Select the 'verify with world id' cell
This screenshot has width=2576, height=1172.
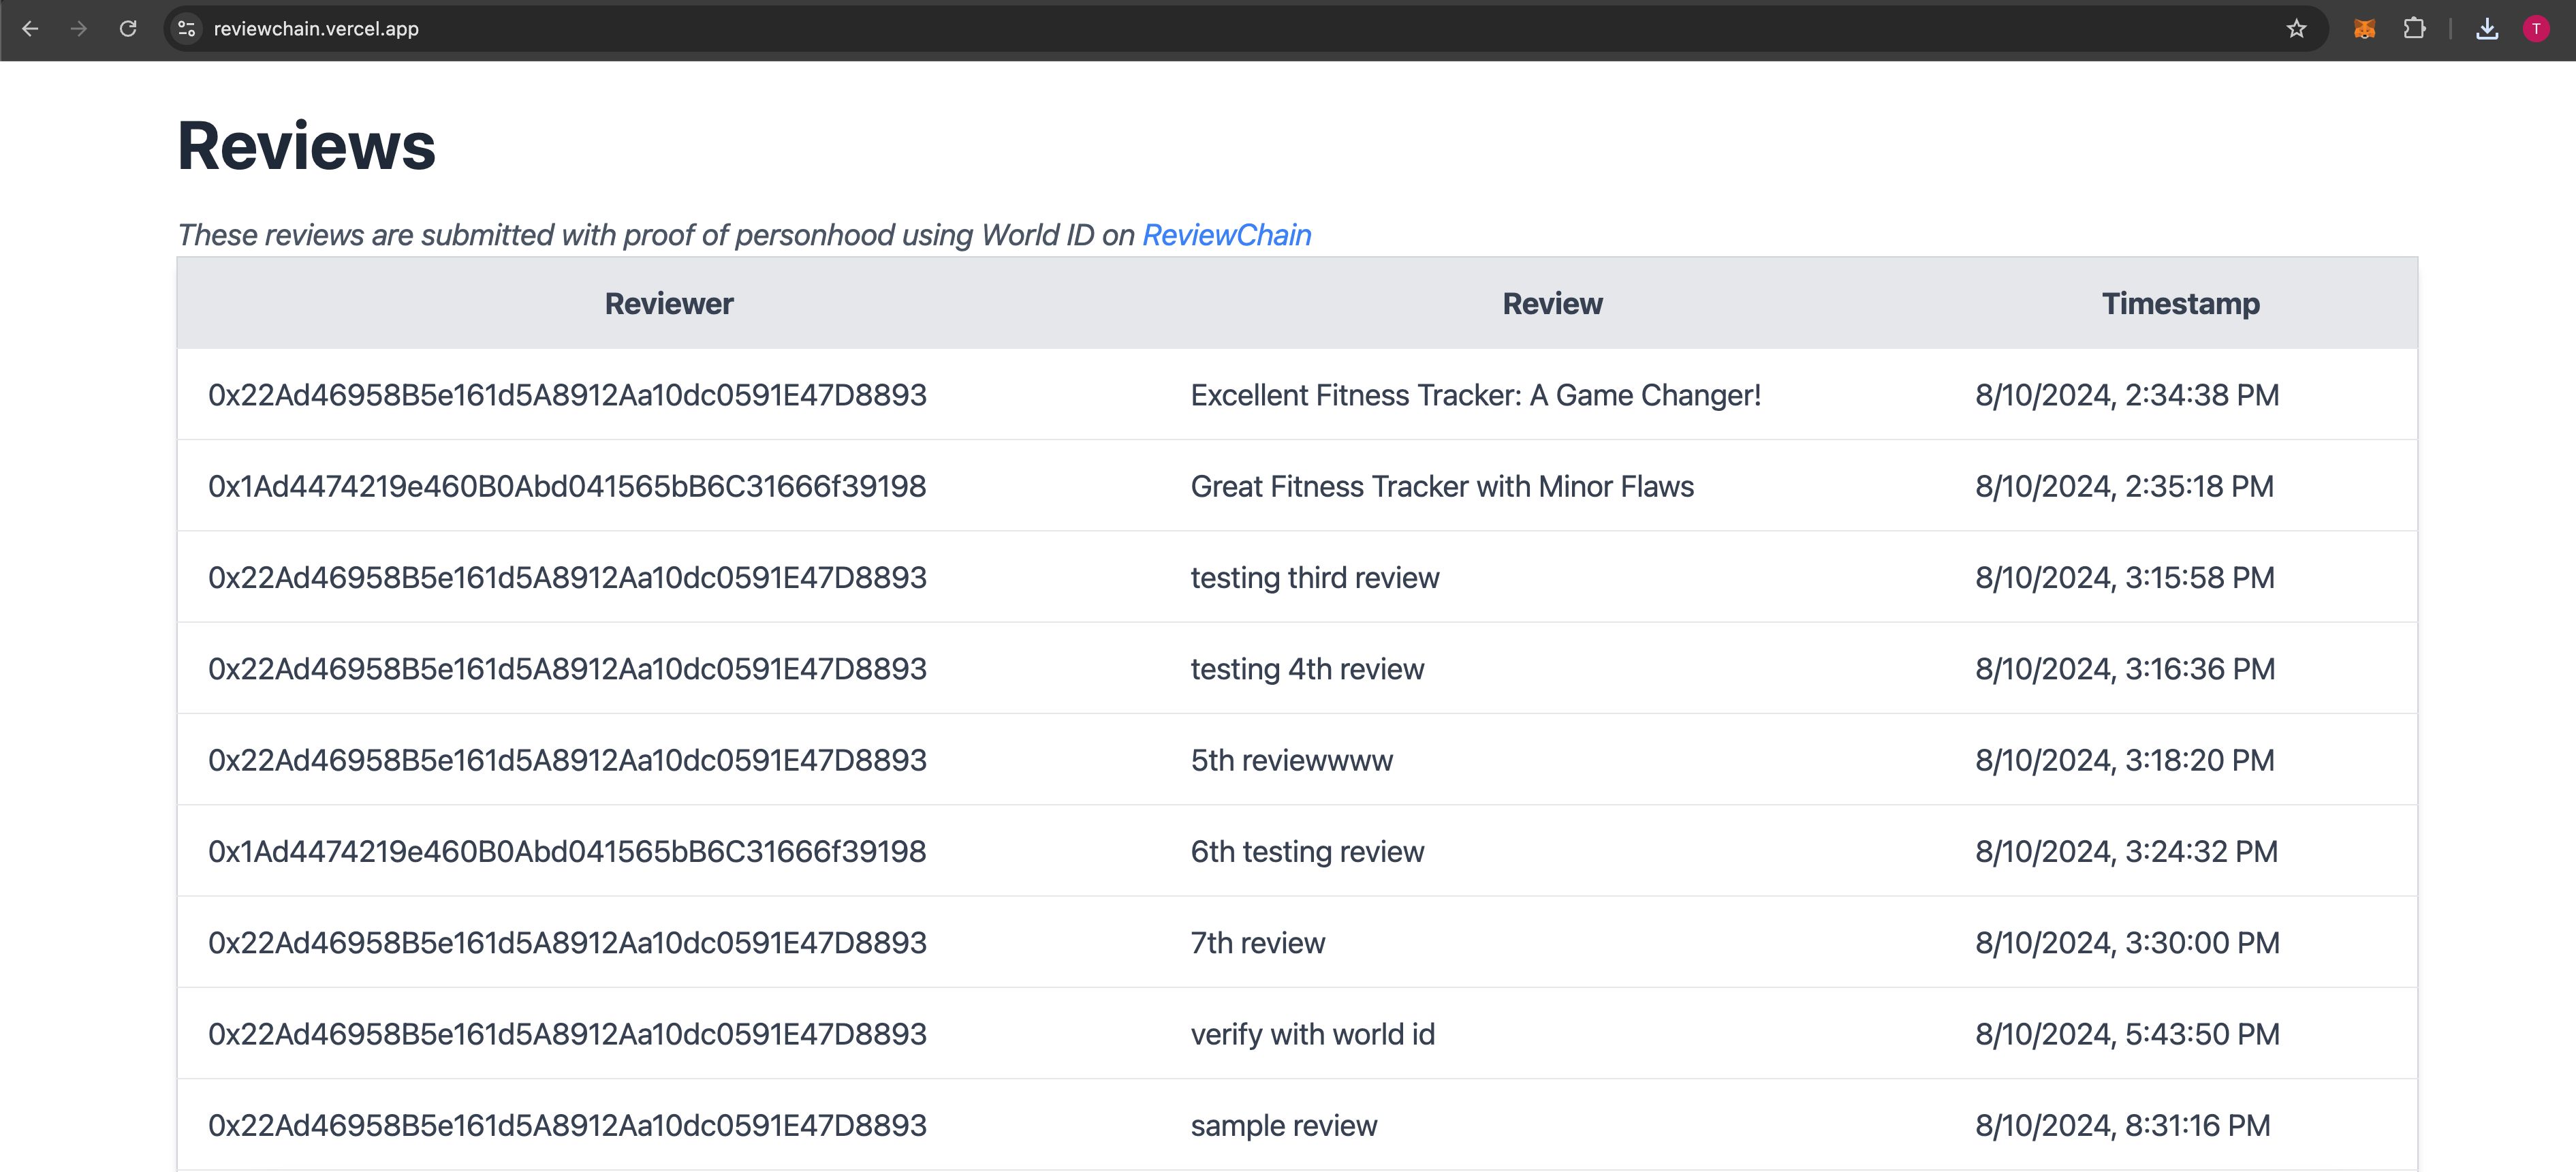tap(1312, 1034)
